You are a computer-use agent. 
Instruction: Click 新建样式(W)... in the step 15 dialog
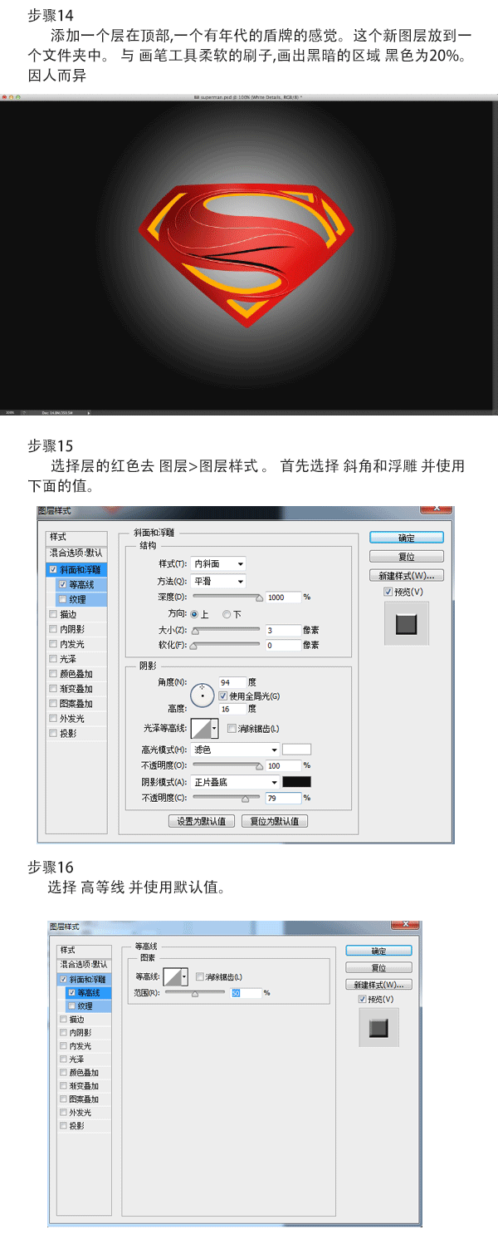coord(407,575)
